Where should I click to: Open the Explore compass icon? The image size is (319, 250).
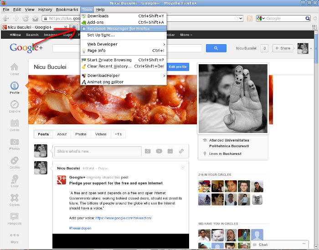coord(15,104)
